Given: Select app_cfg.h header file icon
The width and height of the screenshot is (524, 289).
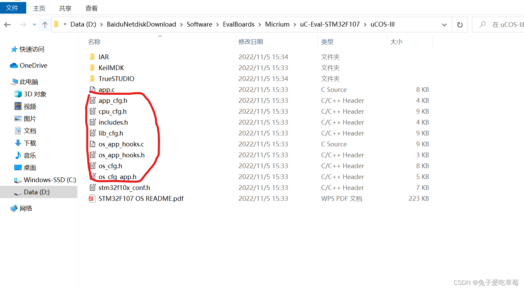Looking at the screenshot, I should 93,100.
